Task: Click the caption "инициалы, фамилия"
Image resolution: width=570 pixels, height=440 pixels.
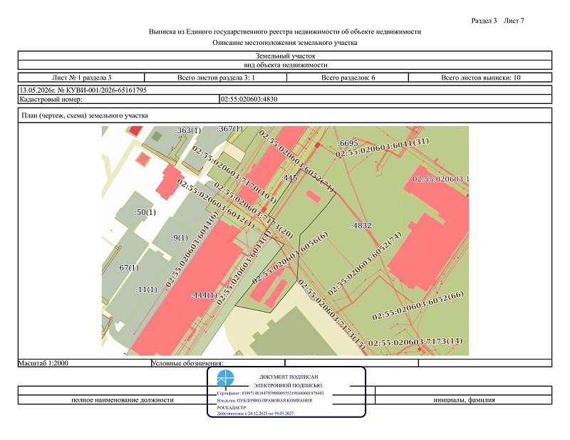Action: [464, 400]
